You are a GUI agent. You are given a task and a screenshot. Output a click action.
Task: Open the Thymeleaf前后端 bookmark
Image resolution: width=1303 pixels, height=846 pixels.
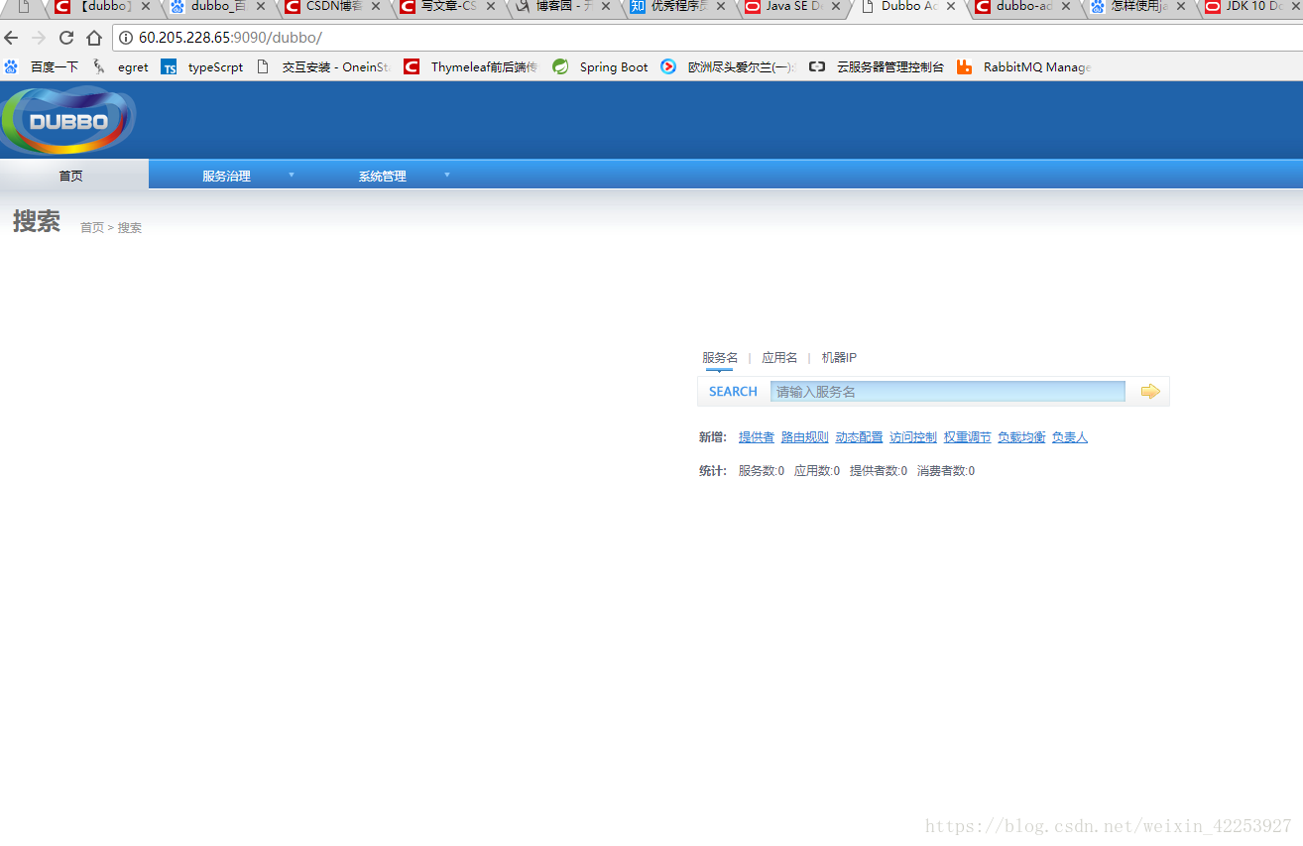(x=471, y=67)
